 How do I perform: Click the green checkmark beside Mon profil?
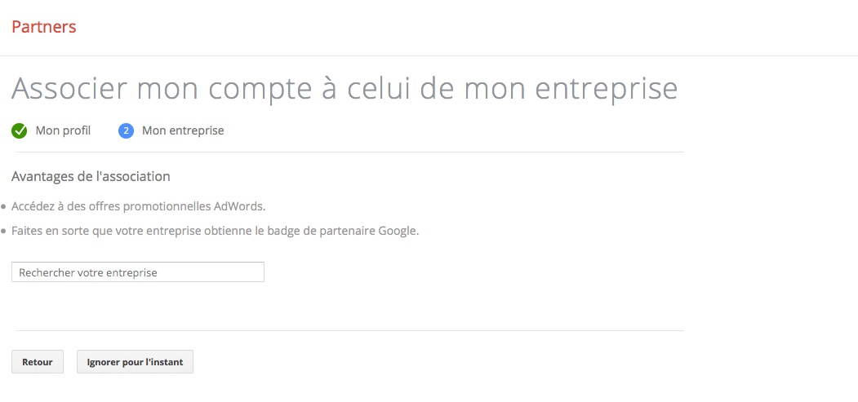click(x=20, y=130)
